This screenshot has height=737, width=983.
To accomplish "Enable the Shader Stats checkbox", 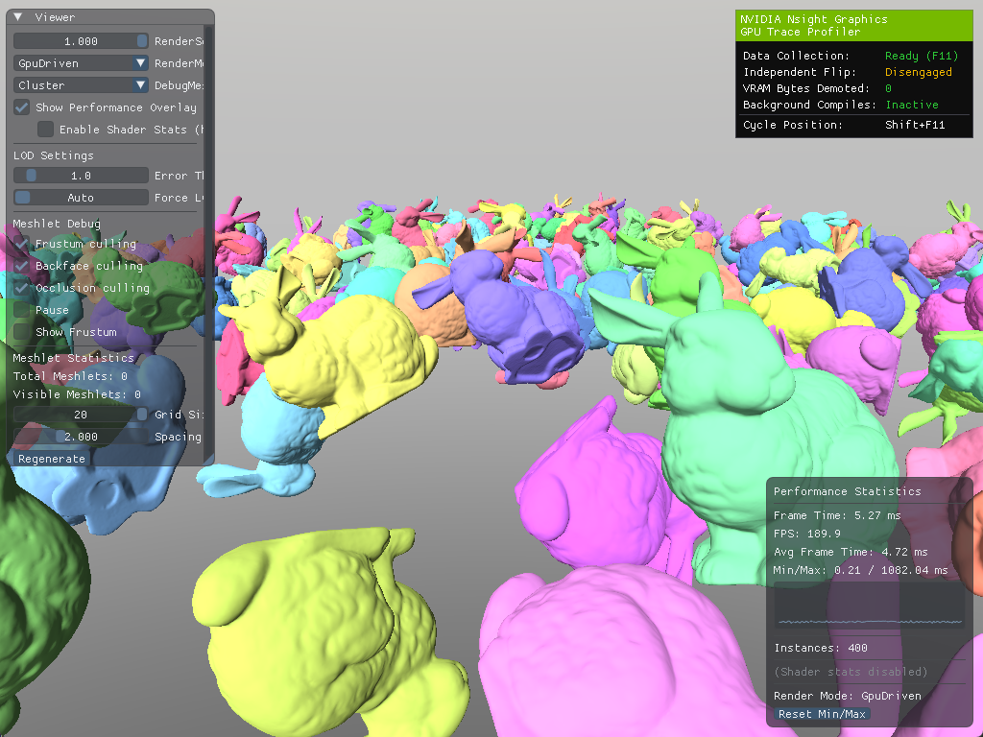I will [x=45, y=130].
